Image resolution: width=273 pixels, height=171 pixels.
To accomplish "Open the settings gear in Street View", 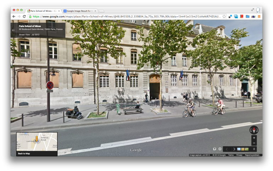I will [x=220, y=149].
